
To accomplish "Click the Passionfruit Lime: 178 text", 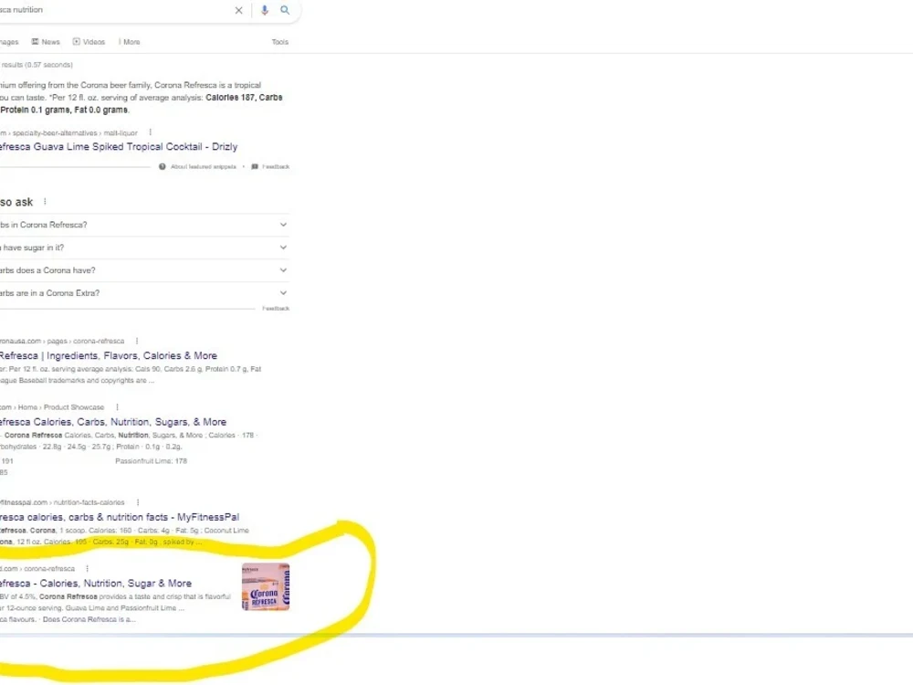I will [151, 461].
